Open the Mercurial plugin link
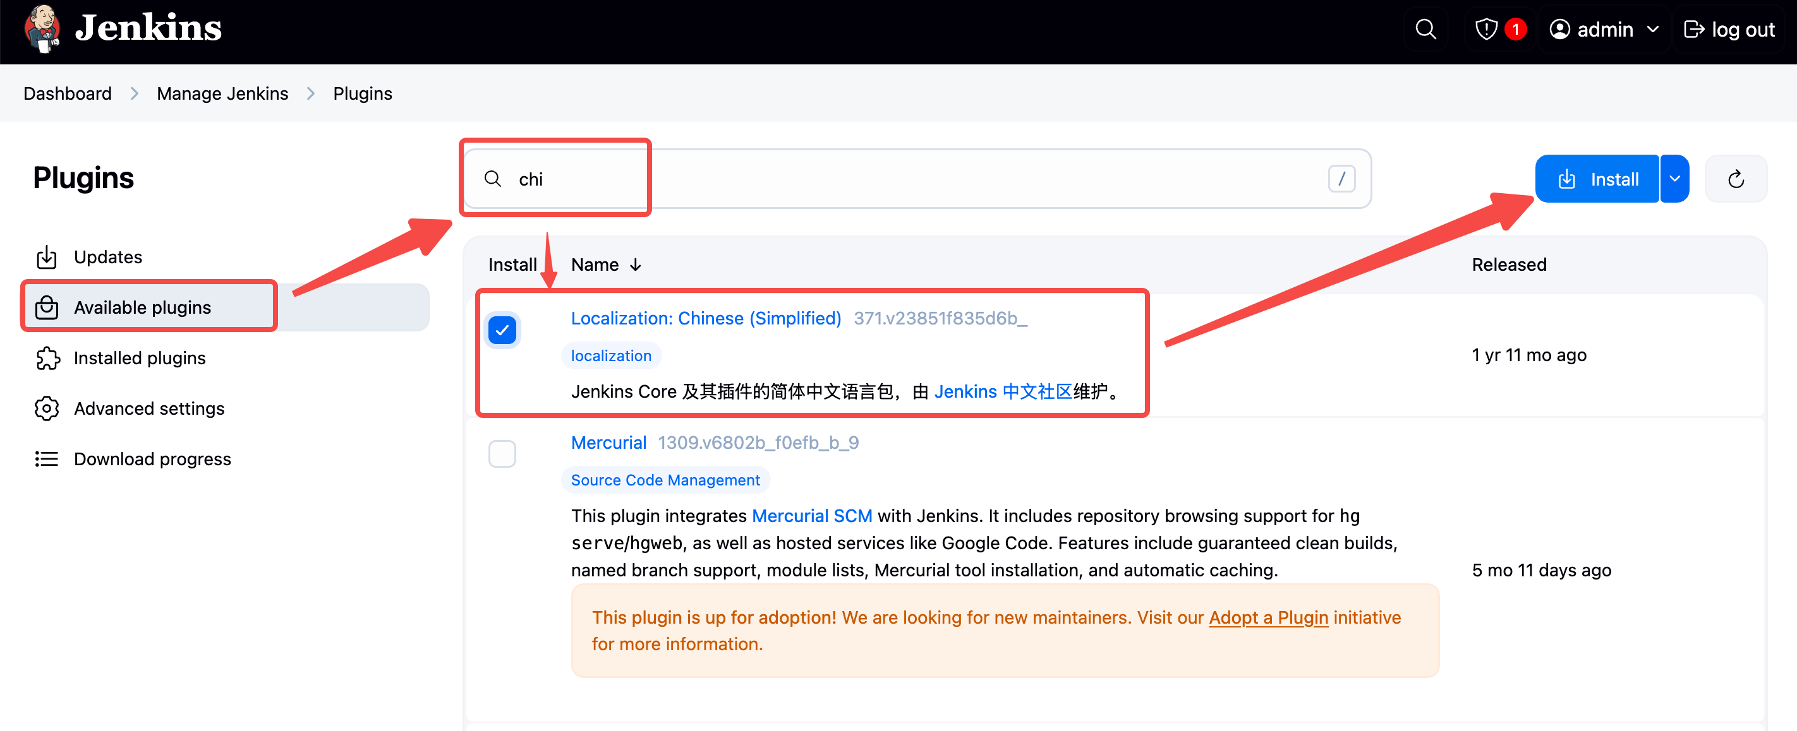Image resolution: width=1797 pixels, height=731 pixels. [608, 443]
